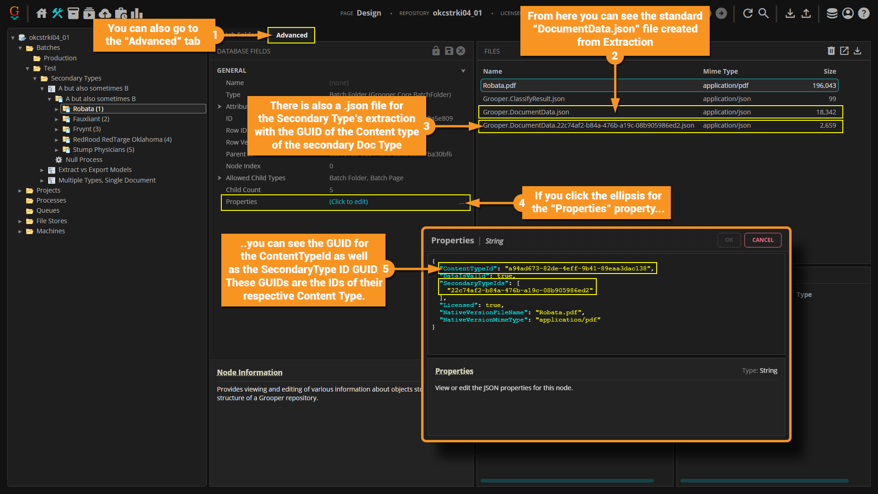878x494 pixels.
Task: Open the repository database stack icon
Action: pyautogui.click(x=832, y=13)
